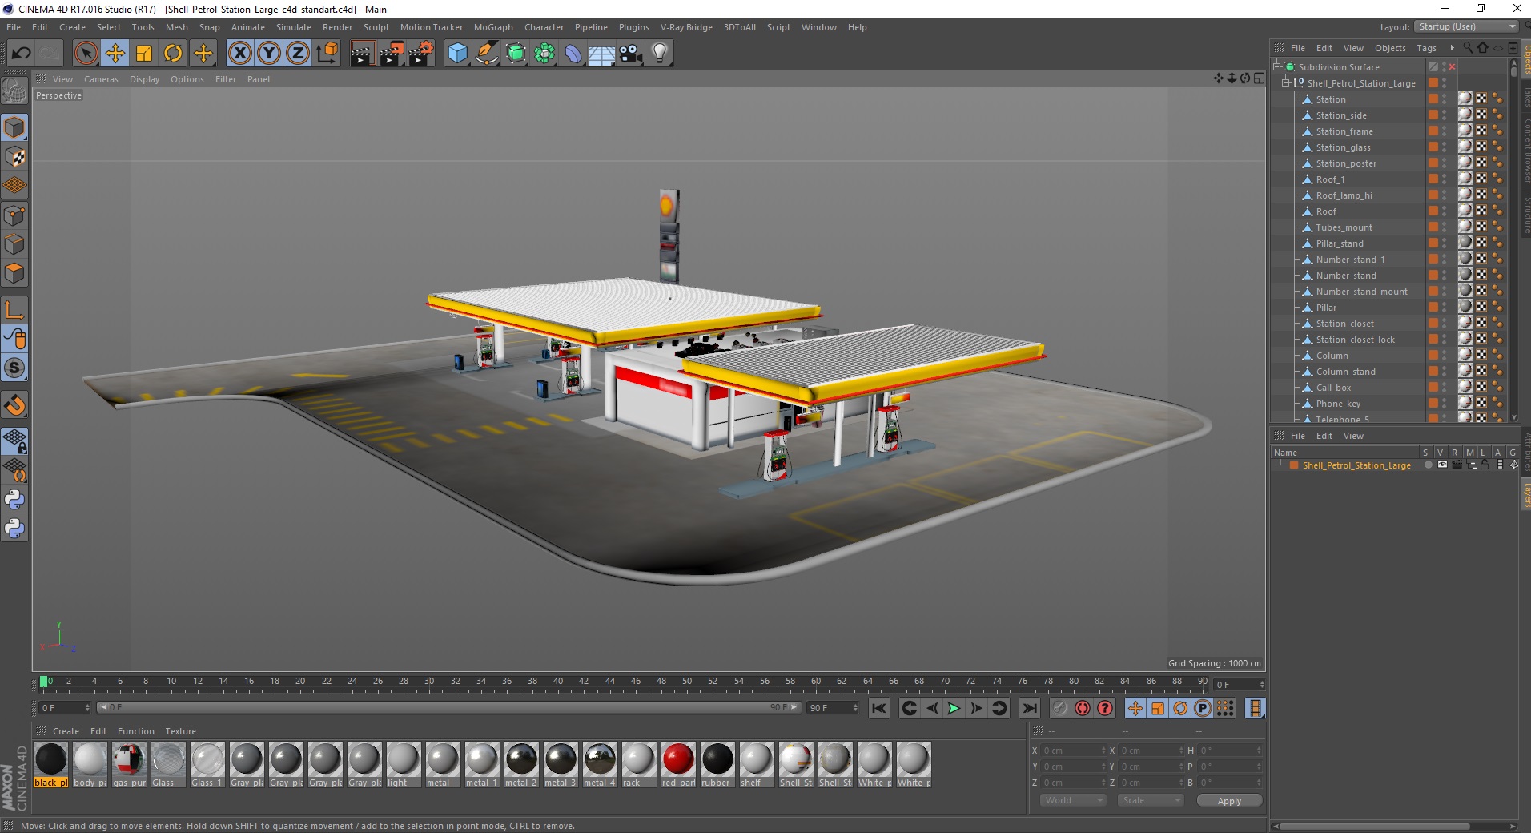
Task: Open the Layout dropdown Startup (User)
Action: point(1465,26)
